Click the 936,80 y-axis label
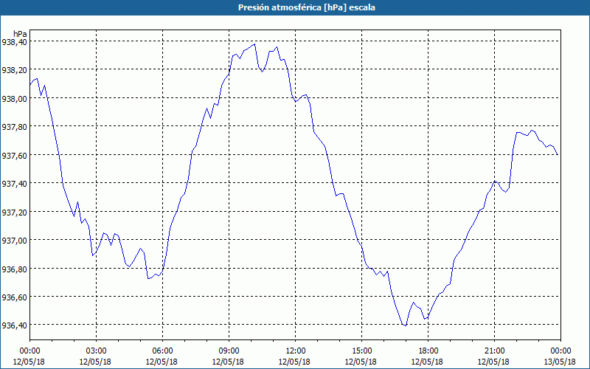 tap(14, 269)
